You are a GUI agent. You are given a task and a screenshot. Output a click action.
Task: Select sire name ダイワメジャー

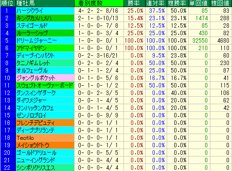[31, 100]
